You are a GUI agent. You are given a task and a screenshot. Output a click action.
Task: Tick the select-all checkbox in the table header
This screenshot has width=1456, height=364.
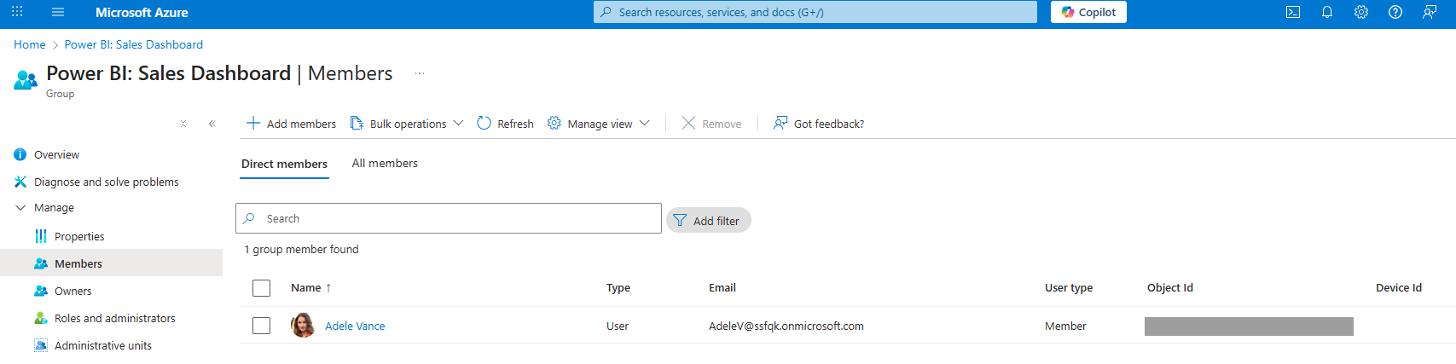262,288
